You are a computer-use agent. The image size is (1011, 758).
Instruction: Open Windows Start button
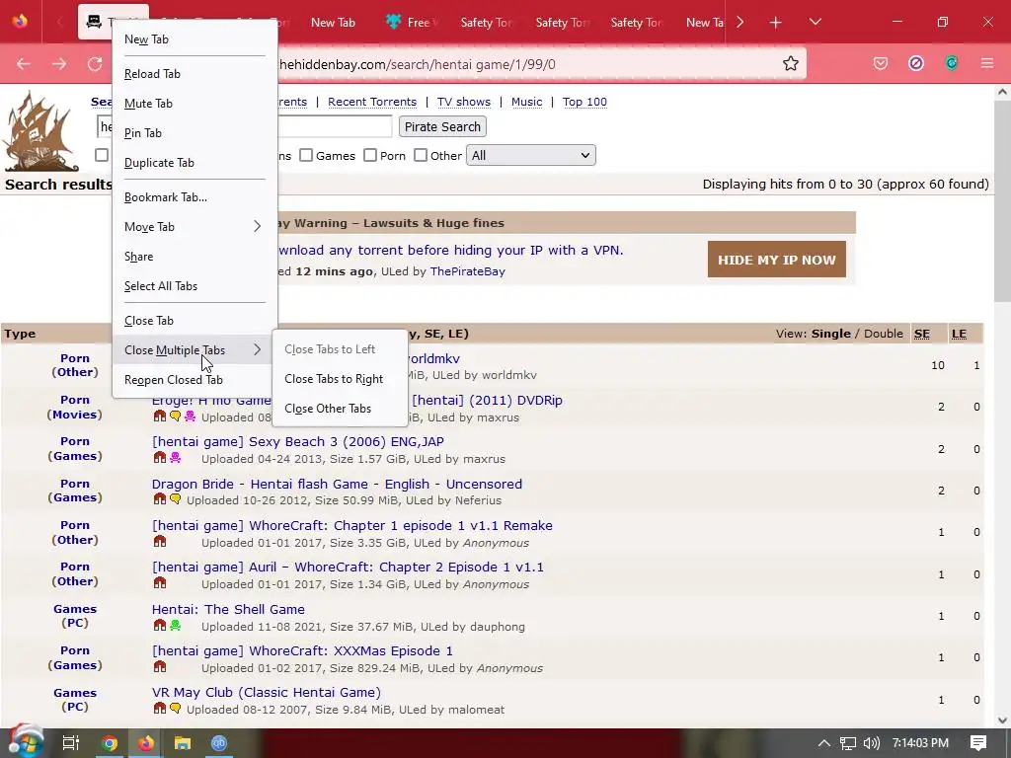coord(24,742)
